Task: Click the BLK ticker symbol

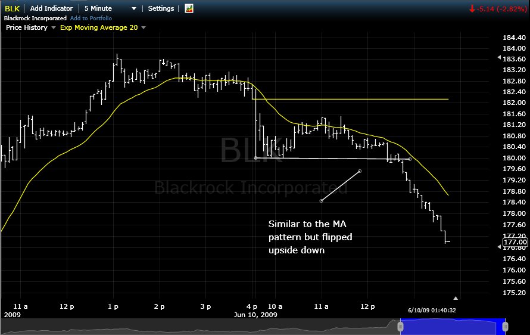Action: pos(12,8)
